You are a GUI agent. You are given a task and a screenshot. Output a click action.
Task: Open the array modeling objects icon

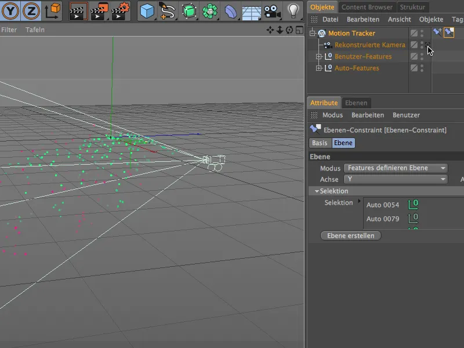click(x=209, y=11)
